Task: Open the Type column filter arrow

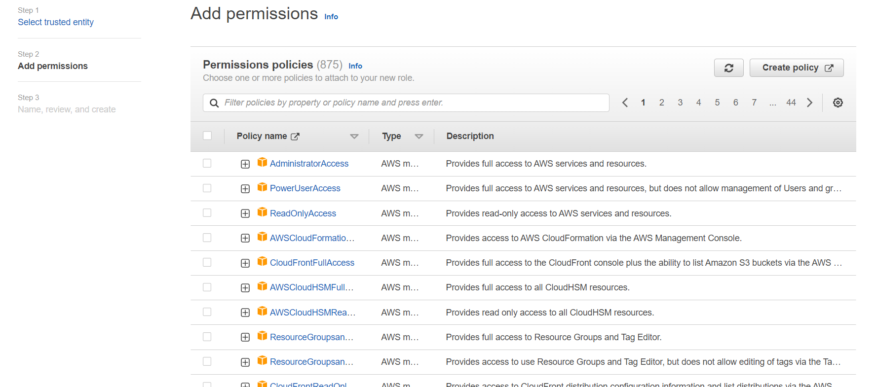Action: 419,137
